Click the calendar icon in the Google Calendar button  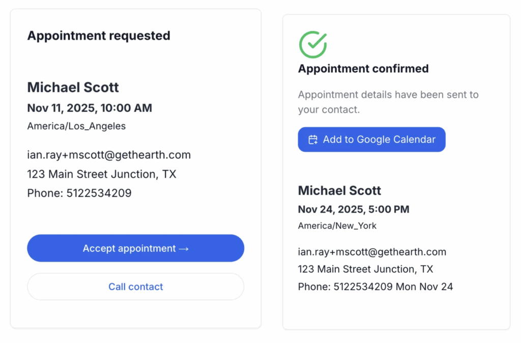coord(313,139)
